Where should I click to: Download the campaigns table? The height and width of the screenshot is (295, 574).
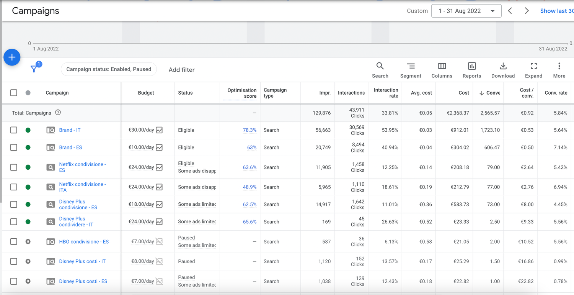click(x=503, y=70)
